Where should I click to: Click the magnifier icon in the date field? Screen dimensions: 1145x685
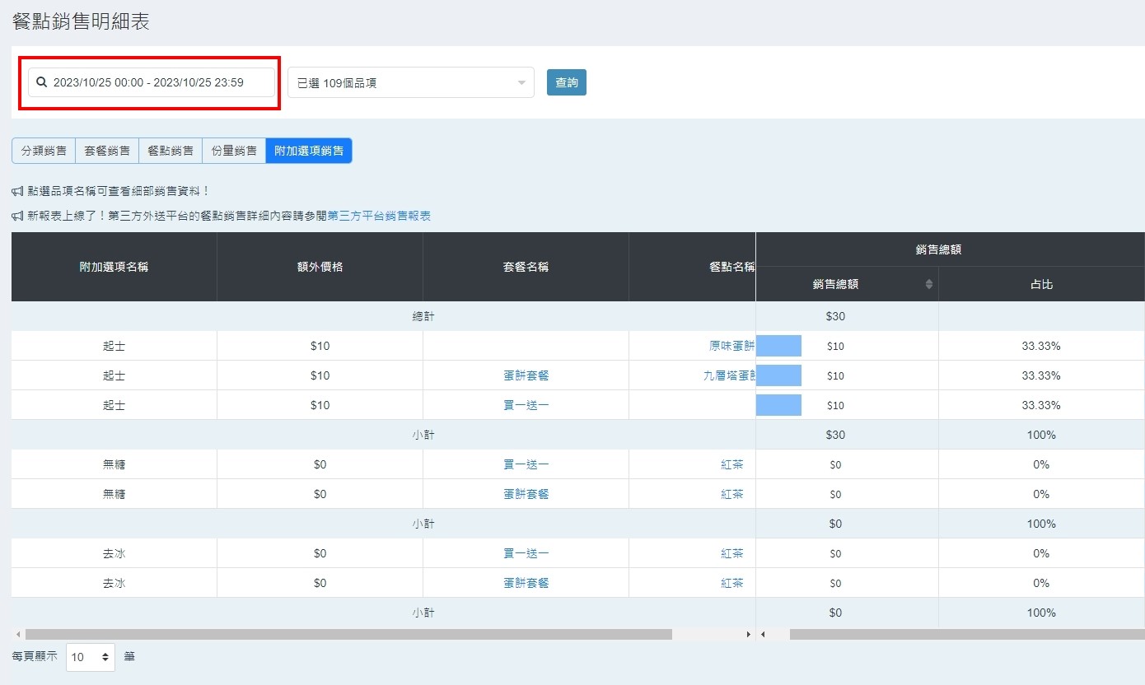coord(42,82)
